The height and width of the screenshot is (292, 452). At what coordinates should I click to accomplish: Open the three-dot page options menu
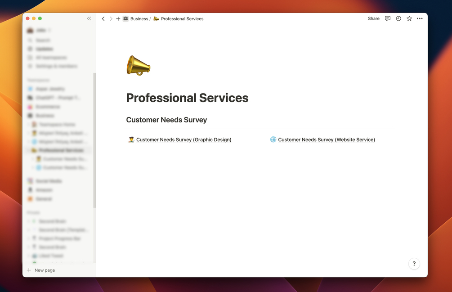point(420,18)
